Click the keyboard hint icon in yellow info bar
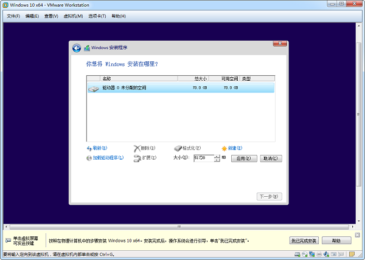 click(8, 241)
